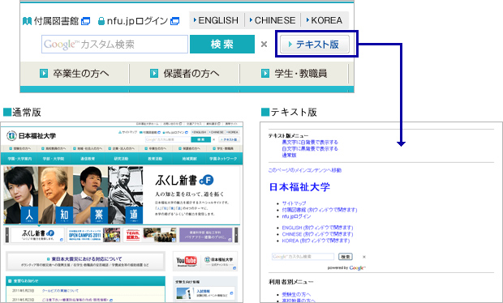Open 学園ネットワーク tab in the 通常版 page
This screenshot has height=303, width=503.
coord(223,159)
